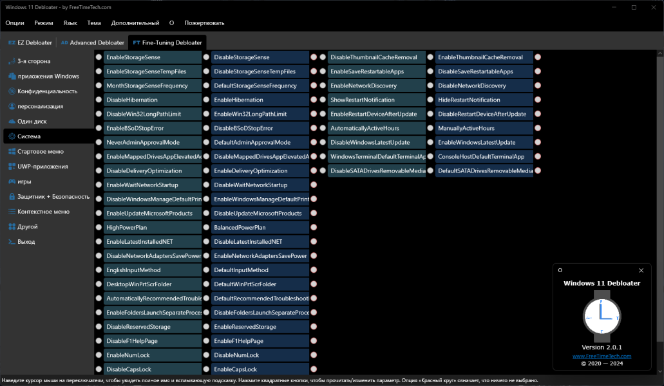The height and width of the screenshot is (386, 664).
Task: Choose the BalancedPowerPlan radio circle
Action: (206, 228)
